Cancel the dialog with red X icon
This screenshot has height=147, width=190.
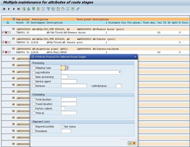click(x=134, y=143)
